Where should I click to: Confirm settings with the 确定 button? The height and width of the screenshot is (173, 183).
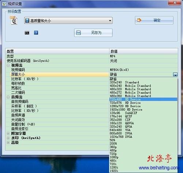[154, 20]
